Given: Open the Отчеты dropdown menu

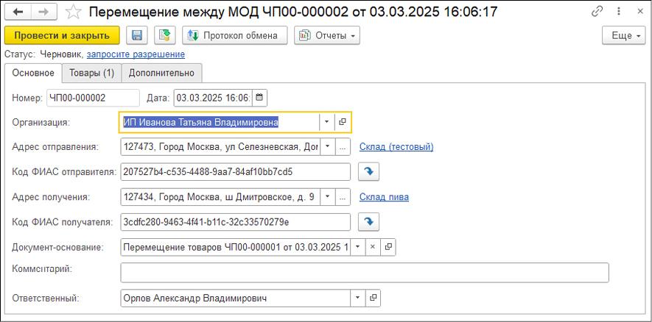Looking at the screenshot, I should pyautogui.click(x=327, y=35).
